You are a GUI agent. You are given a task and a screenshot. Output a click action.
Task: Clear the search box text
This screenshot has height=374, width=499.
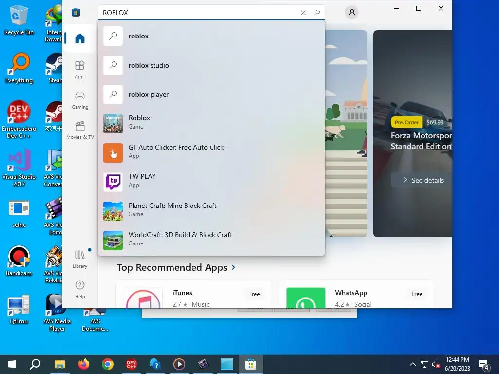click(303, 12)
